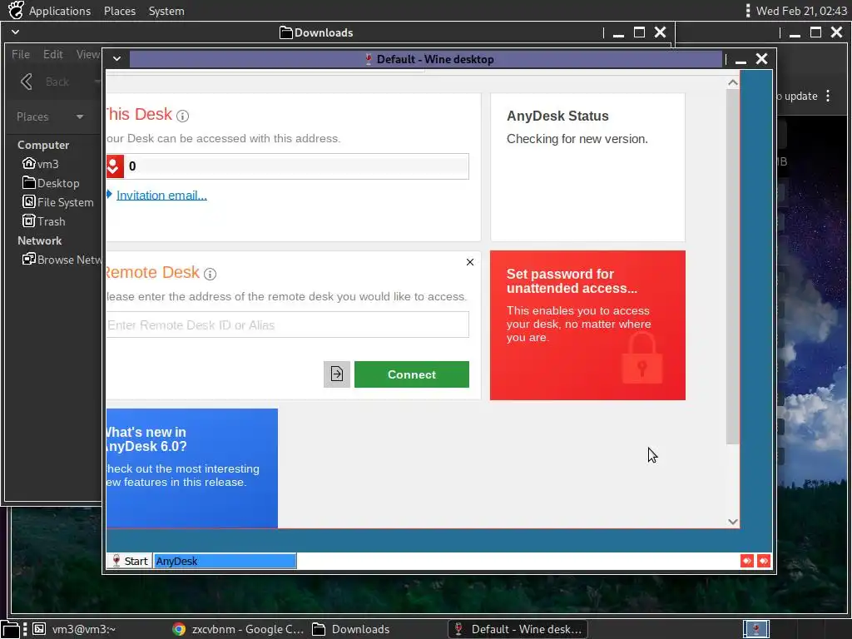Click the clock in the top panel

click(801, 11)
